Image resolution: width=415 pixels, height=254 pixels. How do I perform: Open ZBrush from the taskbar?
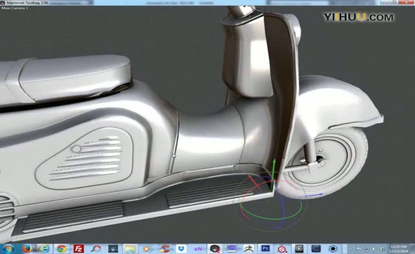tap(248, 249)
